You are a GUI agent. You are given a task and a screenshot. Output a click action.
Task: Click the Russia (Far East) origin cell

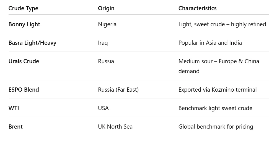click(118, 90)
